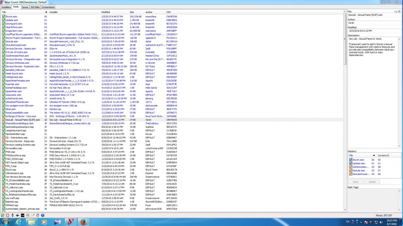Toggle the Update.esm mod checkbox in mod list
Image resolution: width=403 pixels, height=226 pixels.
click(4, 20)
